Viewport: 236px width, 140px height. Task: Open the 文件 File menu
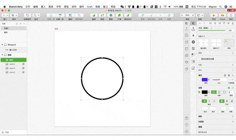(28, 7)
